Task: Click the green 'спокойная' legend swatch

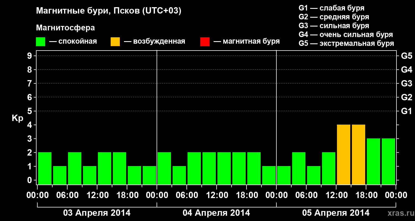Action: [40, 42]
